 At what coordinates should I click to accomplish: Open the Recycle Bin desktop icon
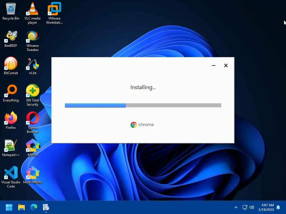tap(11, 11)
